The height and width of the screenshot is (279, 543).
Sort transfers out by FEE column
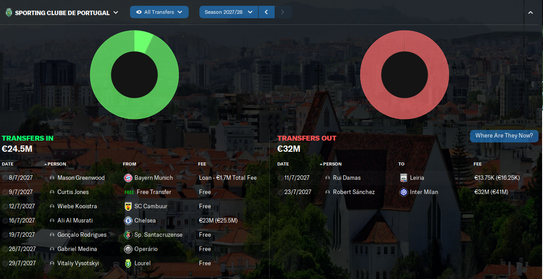tap(478, 164)
